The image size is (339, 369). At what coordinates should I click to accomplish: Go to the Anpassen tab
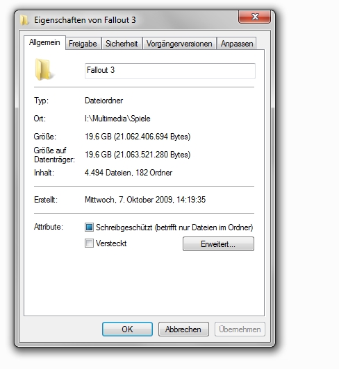pos(237,44)
